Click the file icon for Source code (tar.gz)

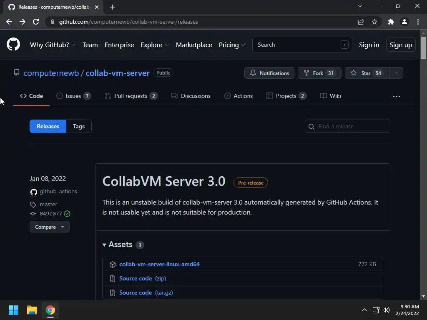click(x=113, y=293)
